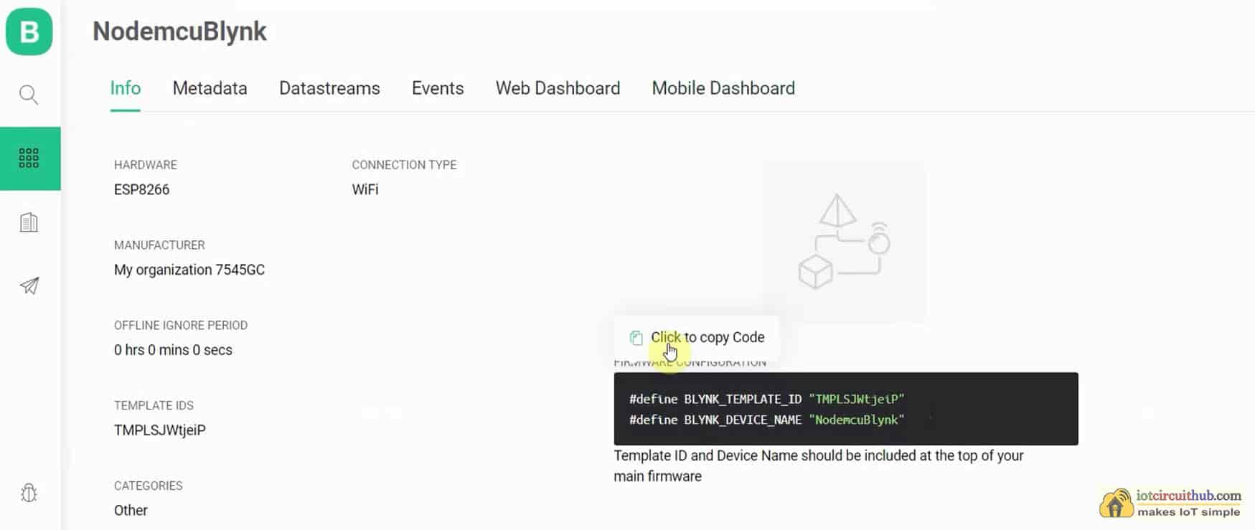Screen dimensions: 1255x530
Task: Select the Mobile Dashboard tab
Action: tap(723, 88)
